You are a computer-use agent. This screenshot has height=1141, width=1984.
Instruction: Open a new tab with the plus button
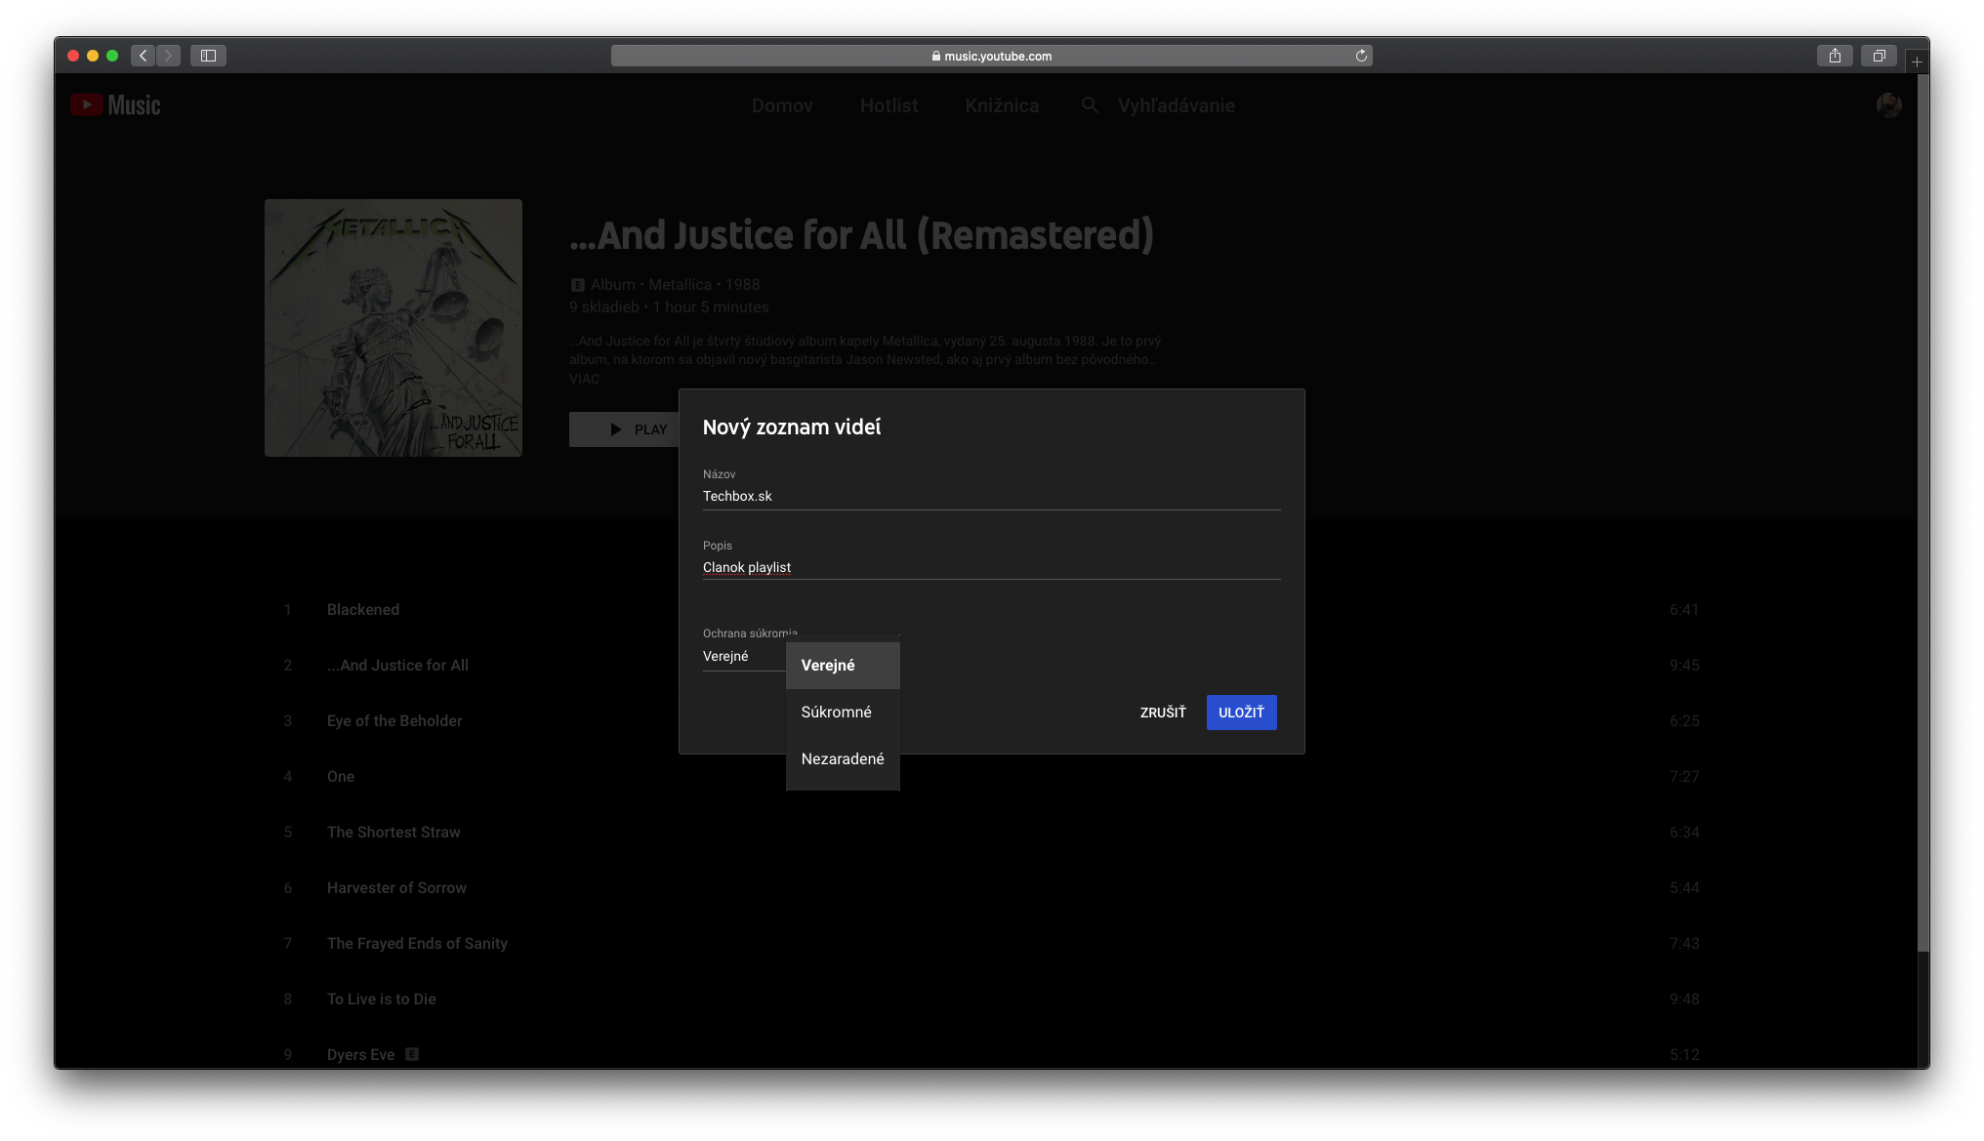1917,61
